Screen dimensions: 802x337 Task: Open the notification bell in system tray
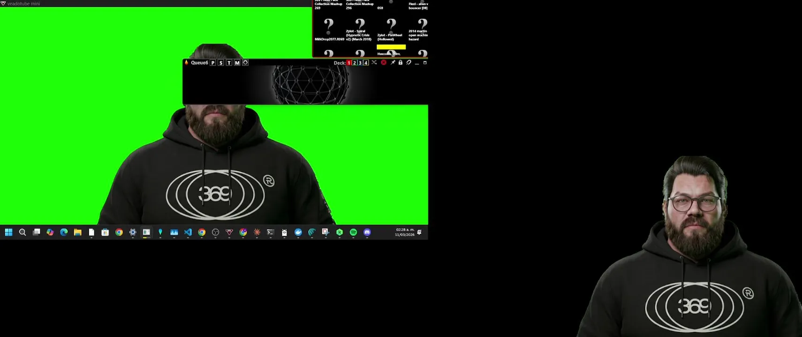[419, 232]
